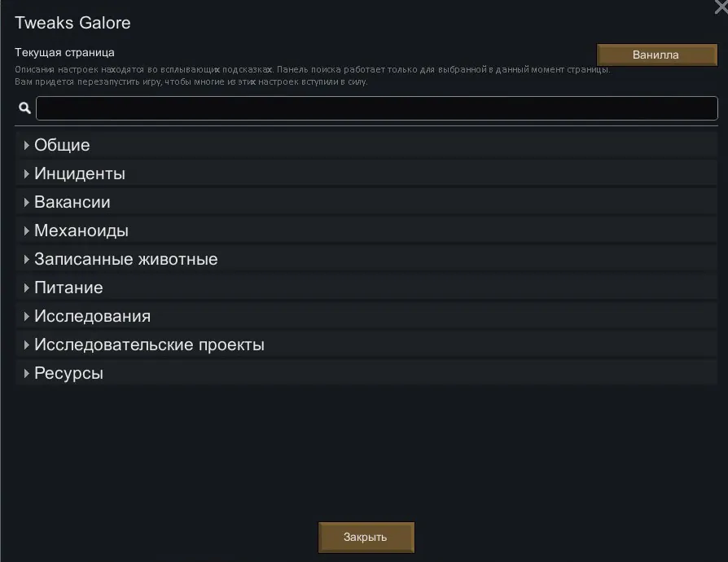Click the Вакансии section title
Image resolution: width=728 pixels, height=562 pixels.
tap(72, 203)
